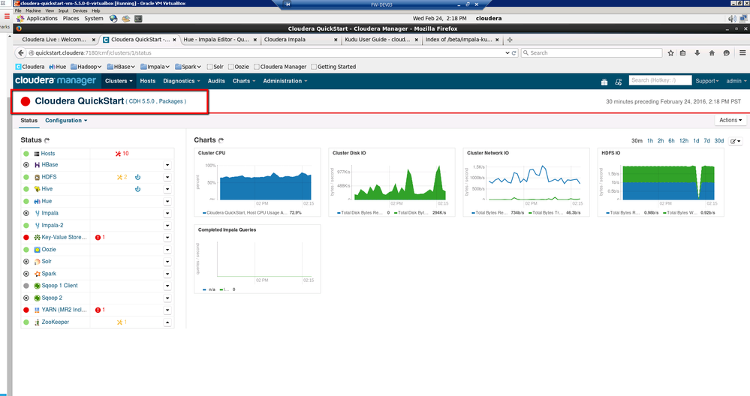
Task: Switch to Hue - Impala Editor browser tab
Action: tap(218, 40)
